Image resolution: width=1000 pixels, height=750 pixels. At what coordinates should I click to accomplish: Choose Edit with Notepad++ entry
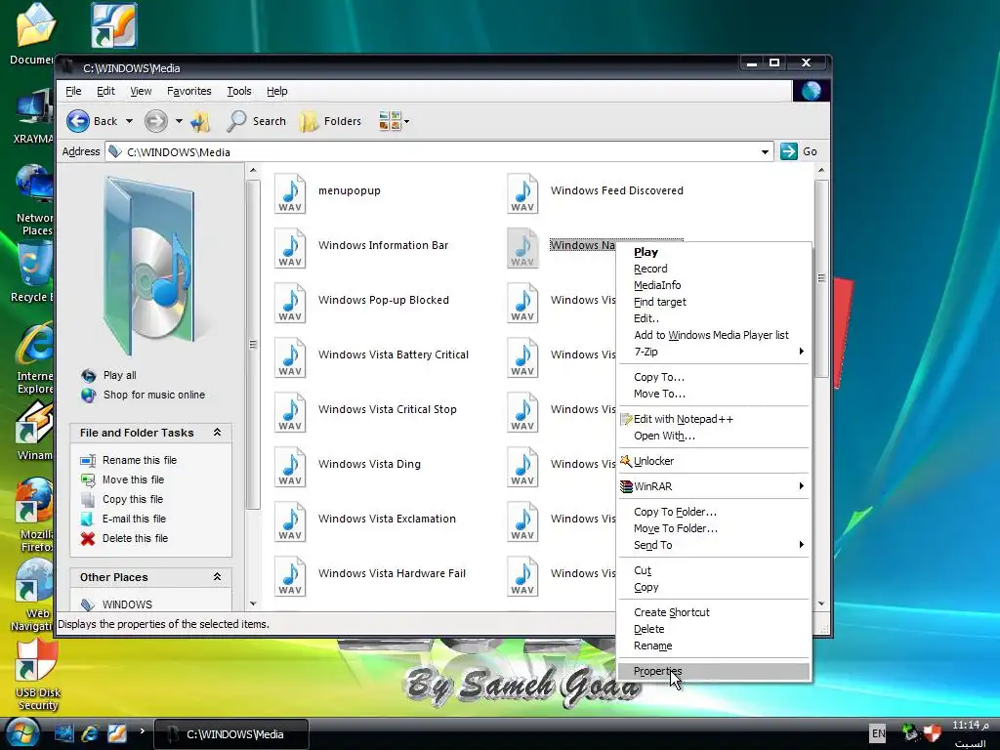(714, 419)
